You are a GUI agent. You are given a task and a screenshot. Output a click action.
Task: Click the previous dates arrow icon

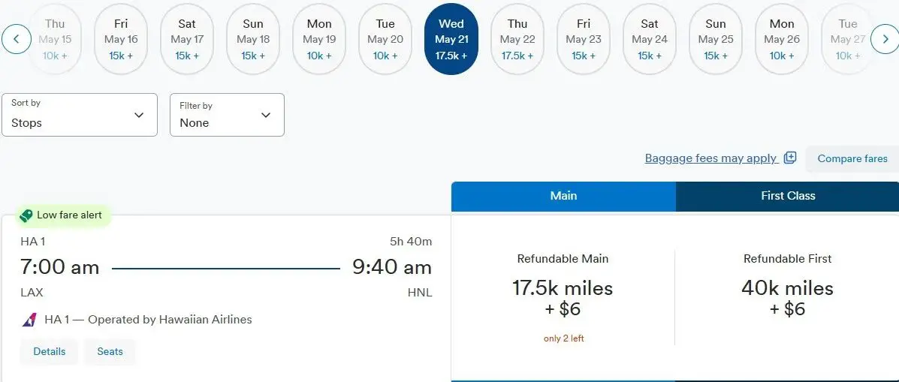click(17, 39)
